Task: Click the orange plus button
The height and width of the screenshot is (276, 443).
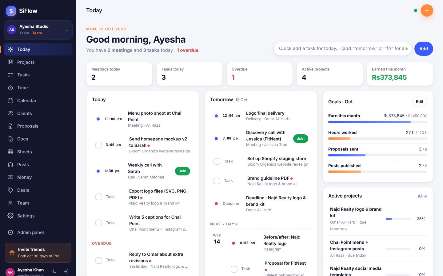Action: (427, 10)
